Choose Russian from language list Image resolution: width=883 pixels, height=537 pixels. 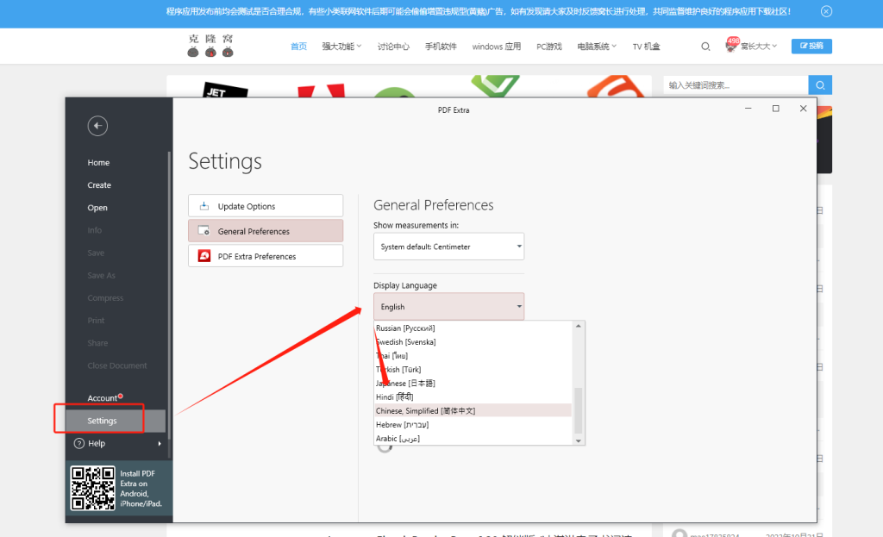pos(473,328)
